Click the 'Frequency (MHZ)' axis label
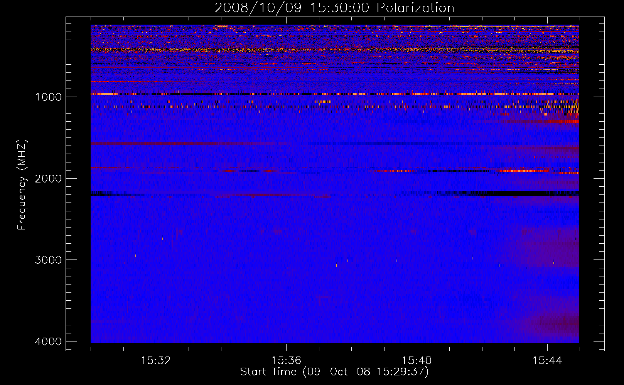 [22, 185]
